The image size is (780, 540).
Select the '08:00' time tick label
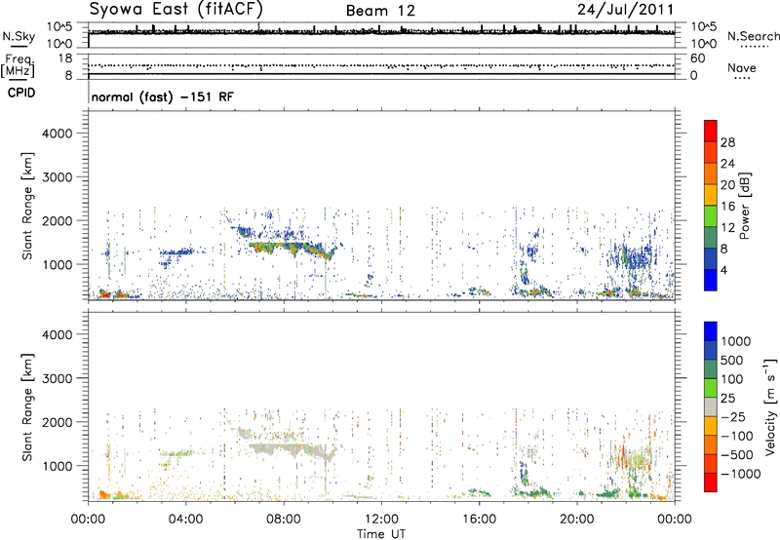(x=284, y=520)
